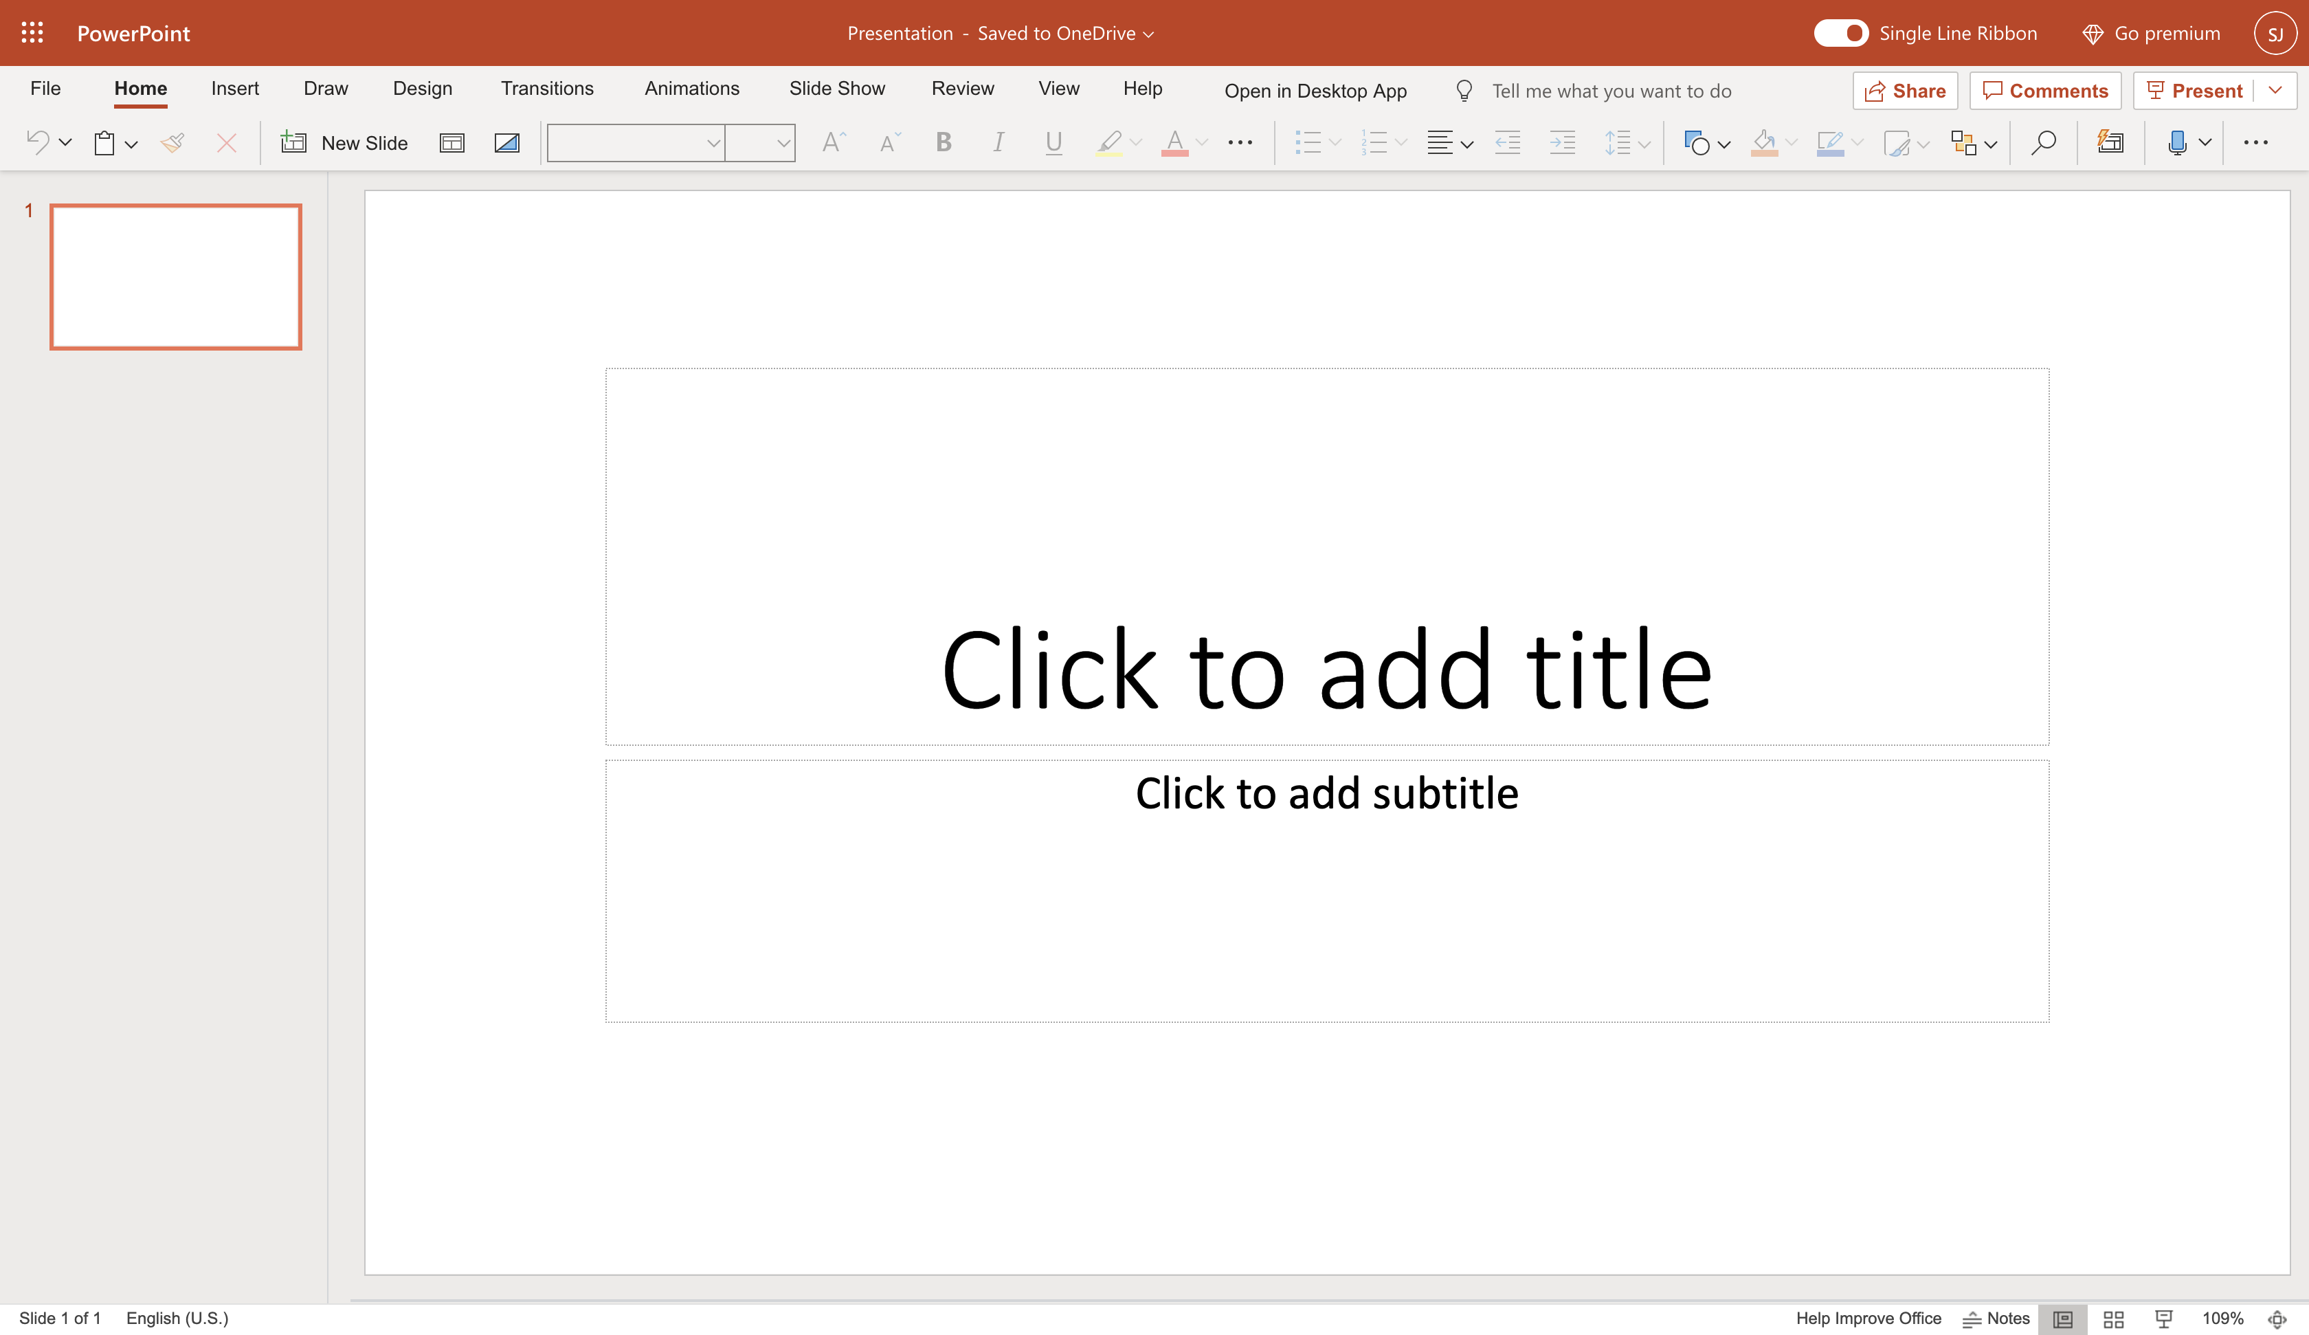Apply the red font color button

coord(1174,143)
